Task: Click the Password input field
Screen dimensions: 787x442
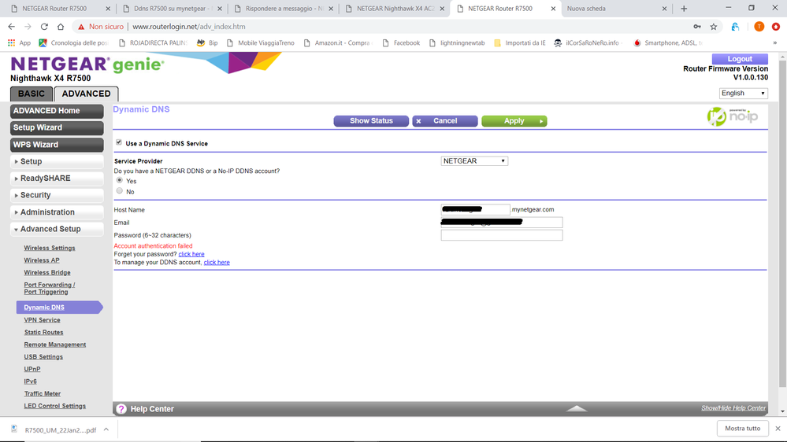Action: coord(502,235)
